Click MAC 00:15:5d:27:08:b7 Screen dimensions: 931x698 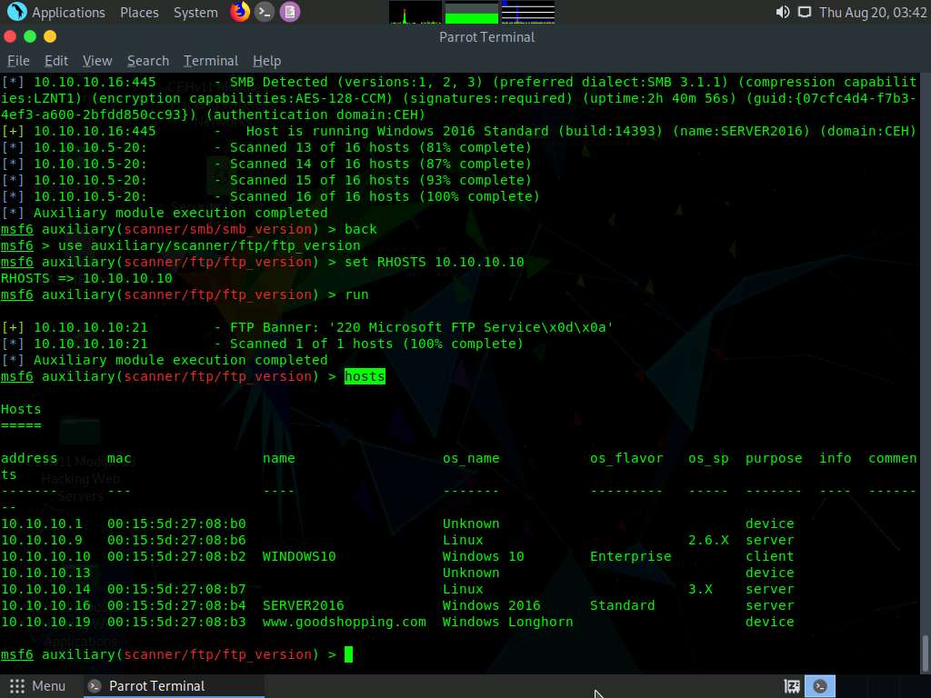(176, 589)
